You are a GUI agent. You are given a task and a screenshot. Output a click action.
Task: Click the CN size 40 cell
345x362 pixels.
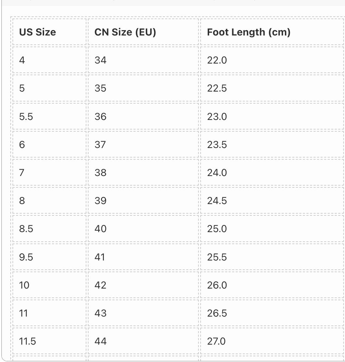click(x=143, y=229)
